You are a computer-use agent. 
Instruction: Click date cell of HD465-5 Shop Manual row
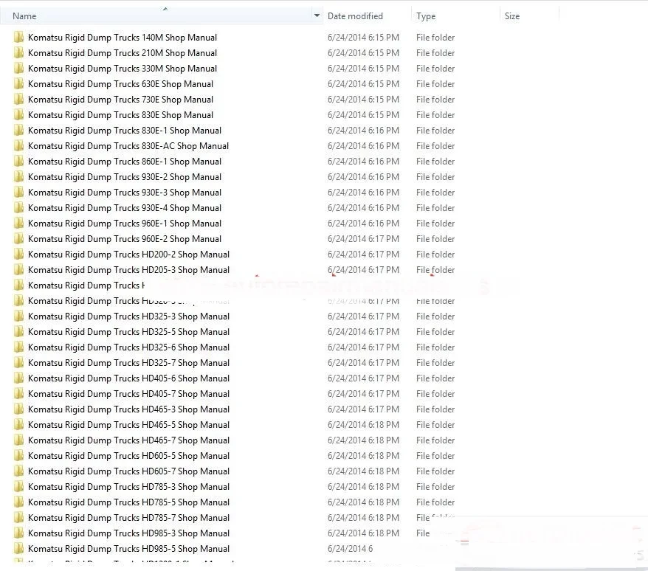click(x=363, y=425)
